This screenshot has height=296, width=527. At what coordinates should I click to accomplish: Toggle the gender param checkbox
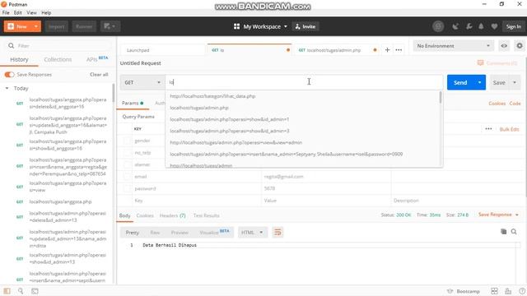(x=127, y=141)
